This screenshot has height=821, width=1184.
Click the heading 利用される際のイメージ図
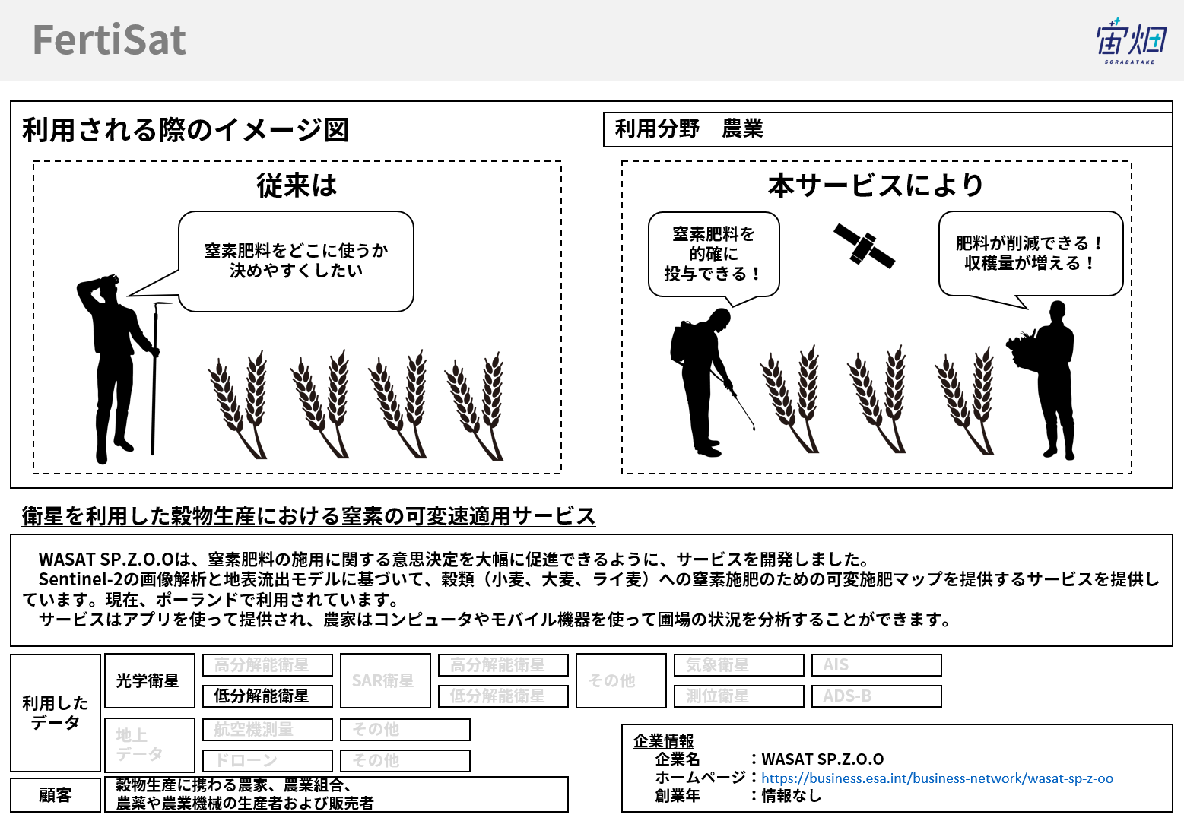pos(186,130)
